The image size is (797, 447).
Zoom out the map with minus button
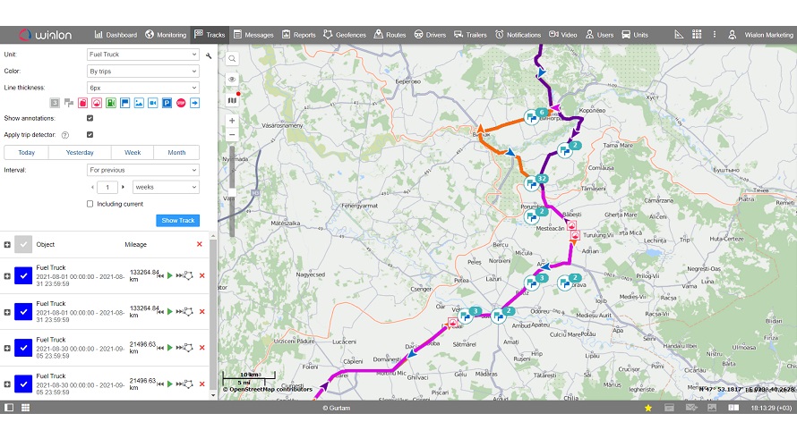click(232, 134)
